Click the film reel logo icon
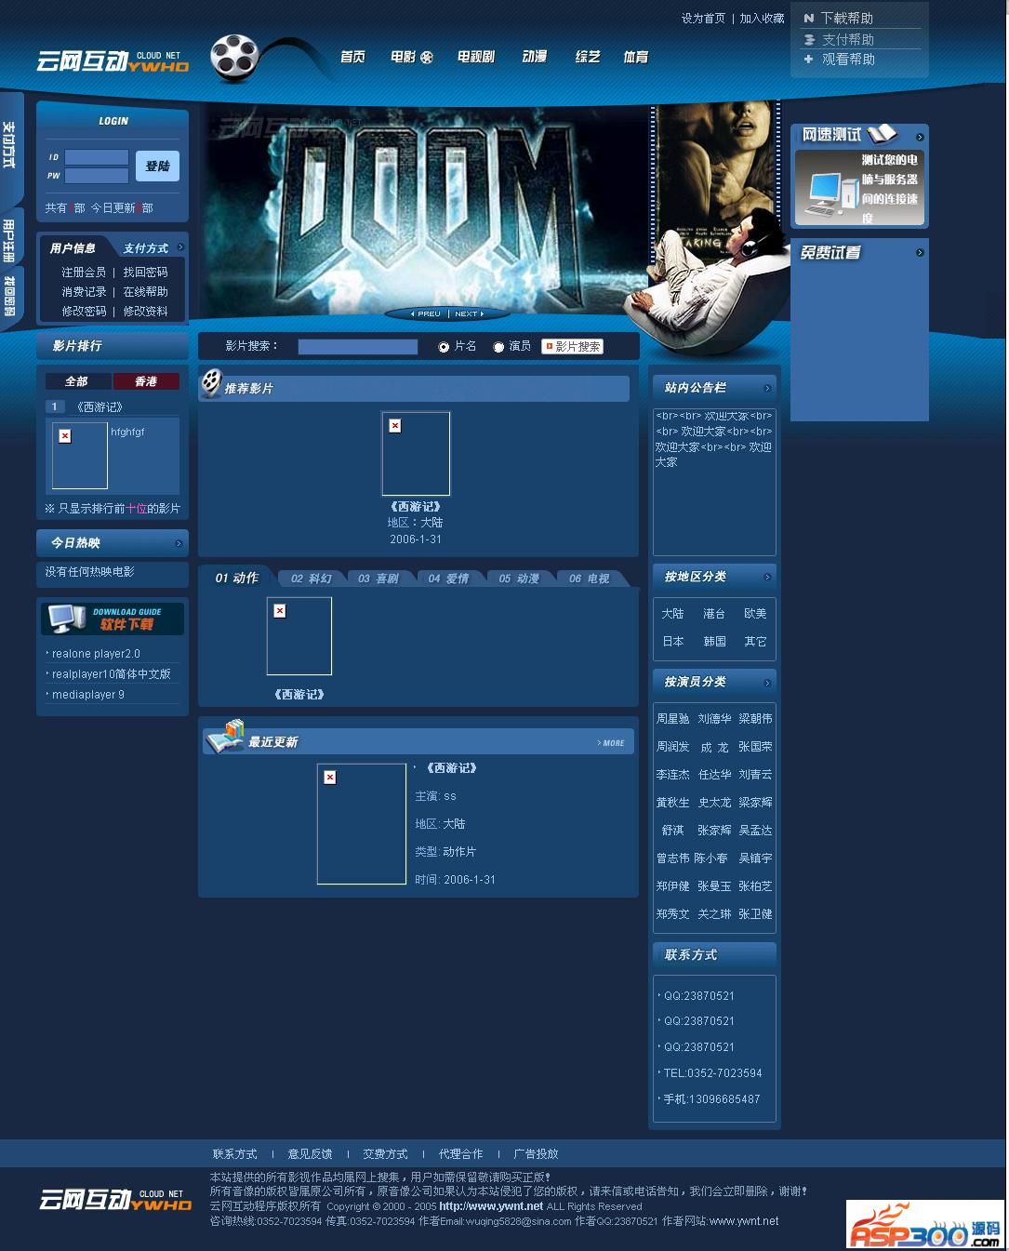This screenshot has height=1251, width=1009. tap(233, 58)
